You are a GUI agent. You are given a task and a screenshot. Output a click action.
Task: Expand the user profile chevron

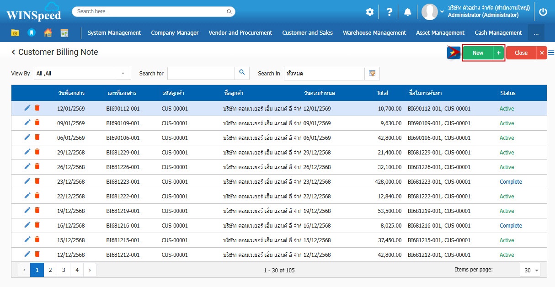pos(442,12)
